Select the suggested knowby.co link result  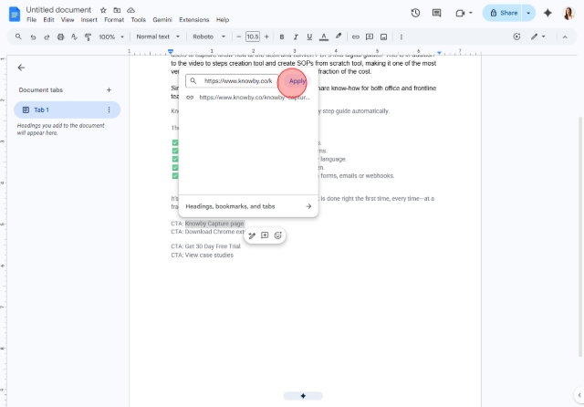click(x=248, y=98)
